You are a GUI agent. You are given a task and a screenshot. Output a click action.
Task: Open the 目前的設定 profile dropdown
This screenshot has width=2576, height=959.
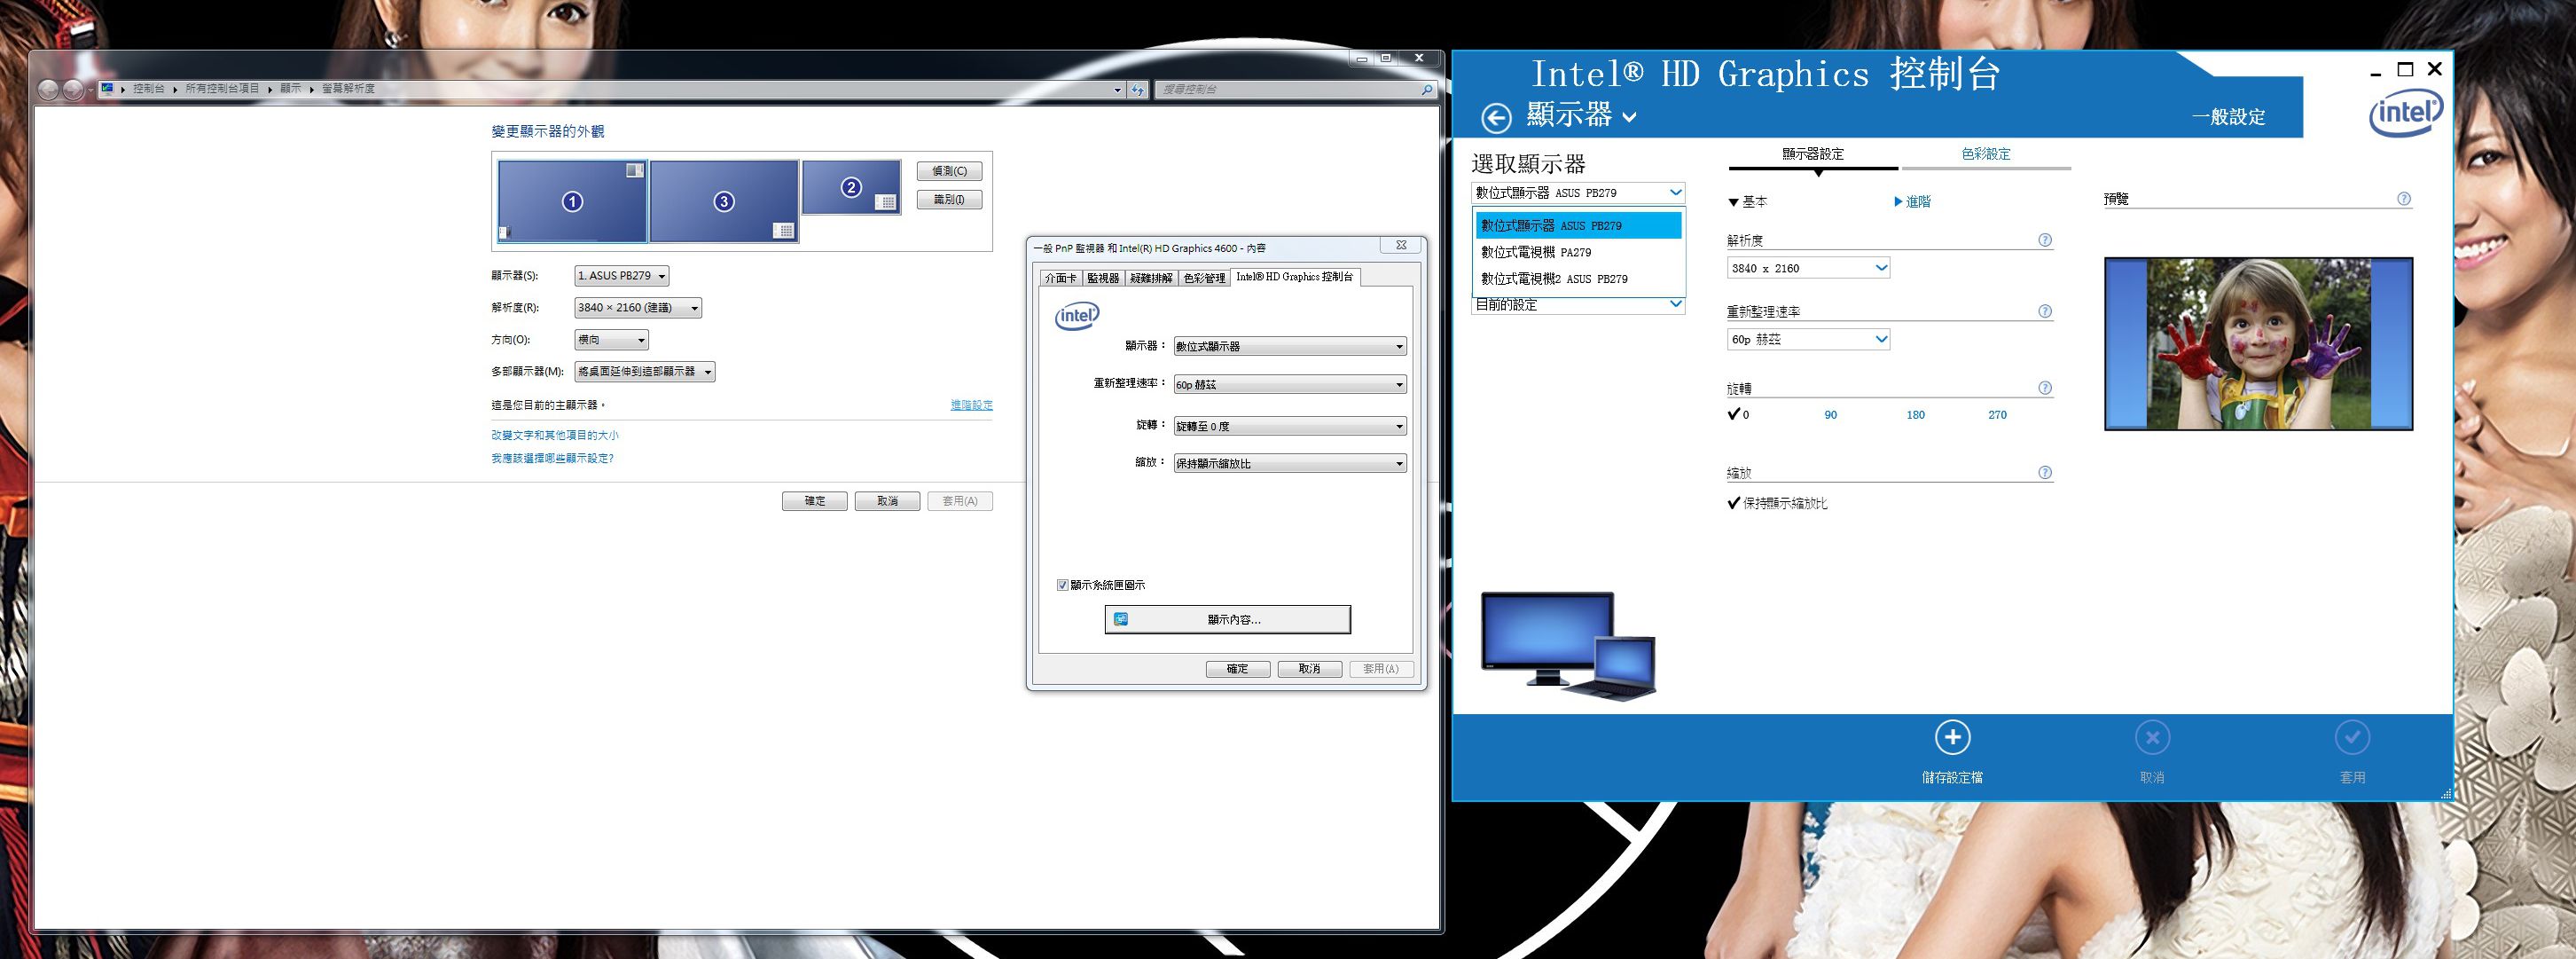coord(1578,304)
